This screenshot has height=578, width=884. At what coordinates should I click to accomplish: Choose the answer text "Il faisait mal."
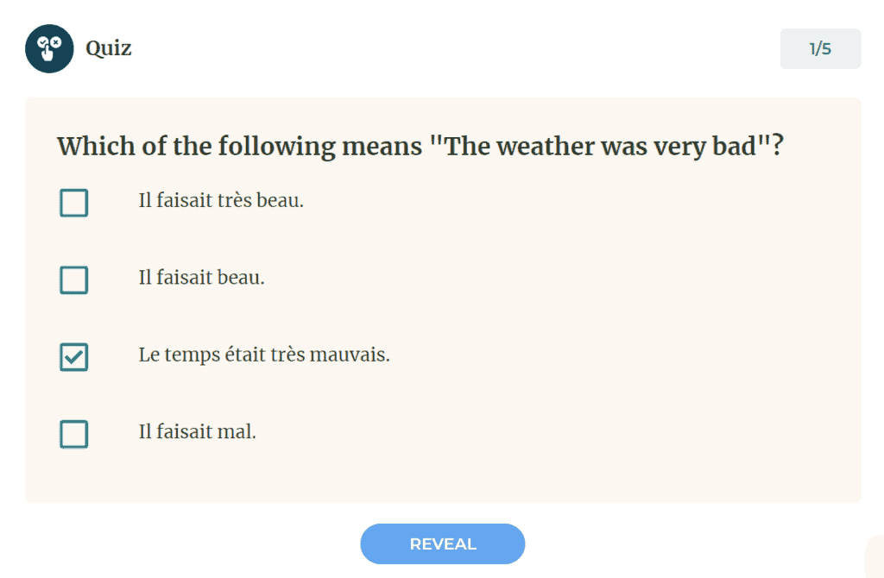click(x=197, y=431)
